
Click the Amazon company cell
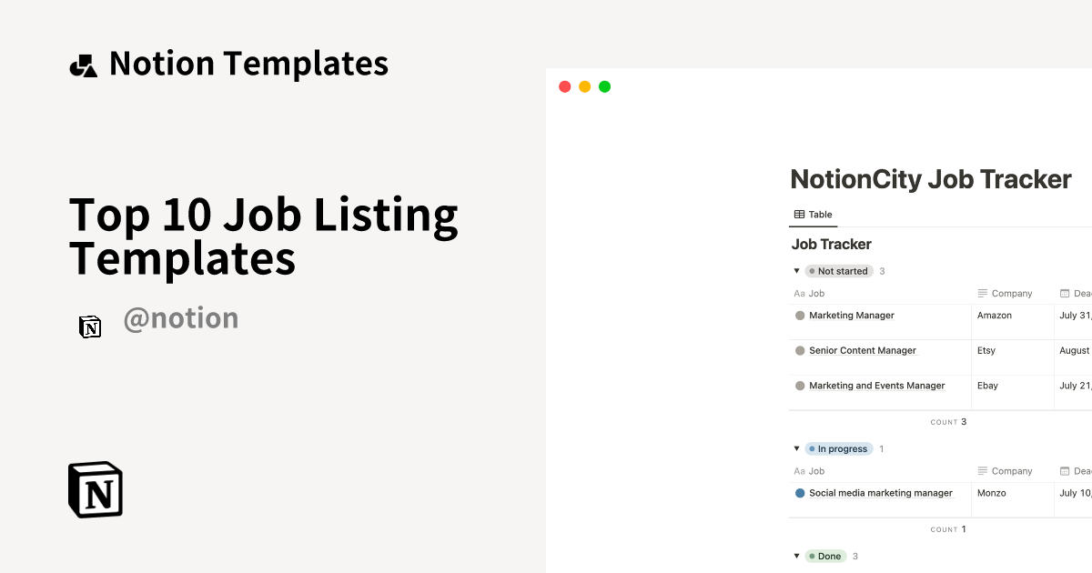pyautogui.click(x=993, y=315)
